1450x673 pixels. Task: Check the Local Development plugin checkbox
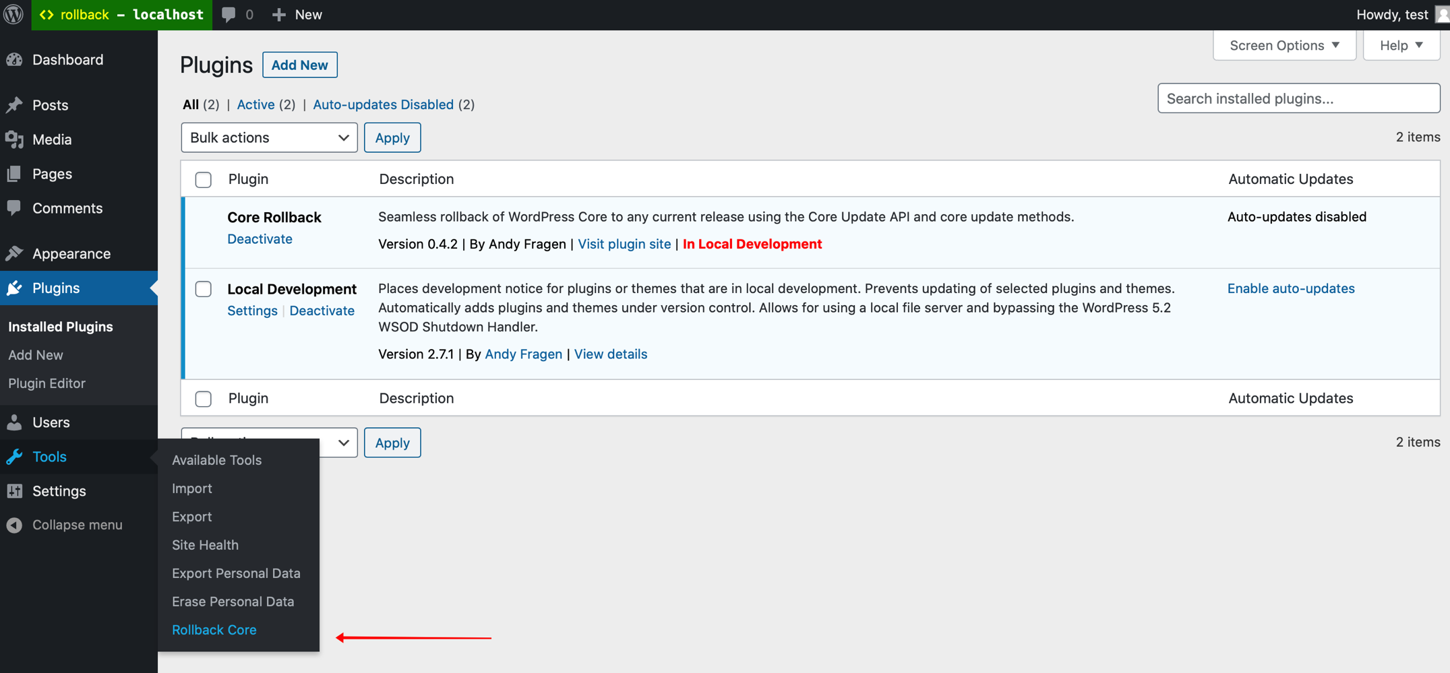tap(203, 290)
